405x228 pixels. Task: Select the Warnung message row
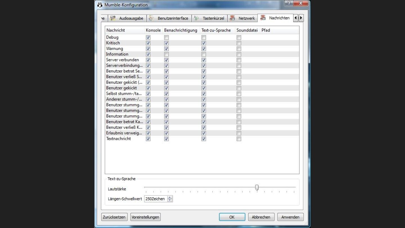pos(202,49)
